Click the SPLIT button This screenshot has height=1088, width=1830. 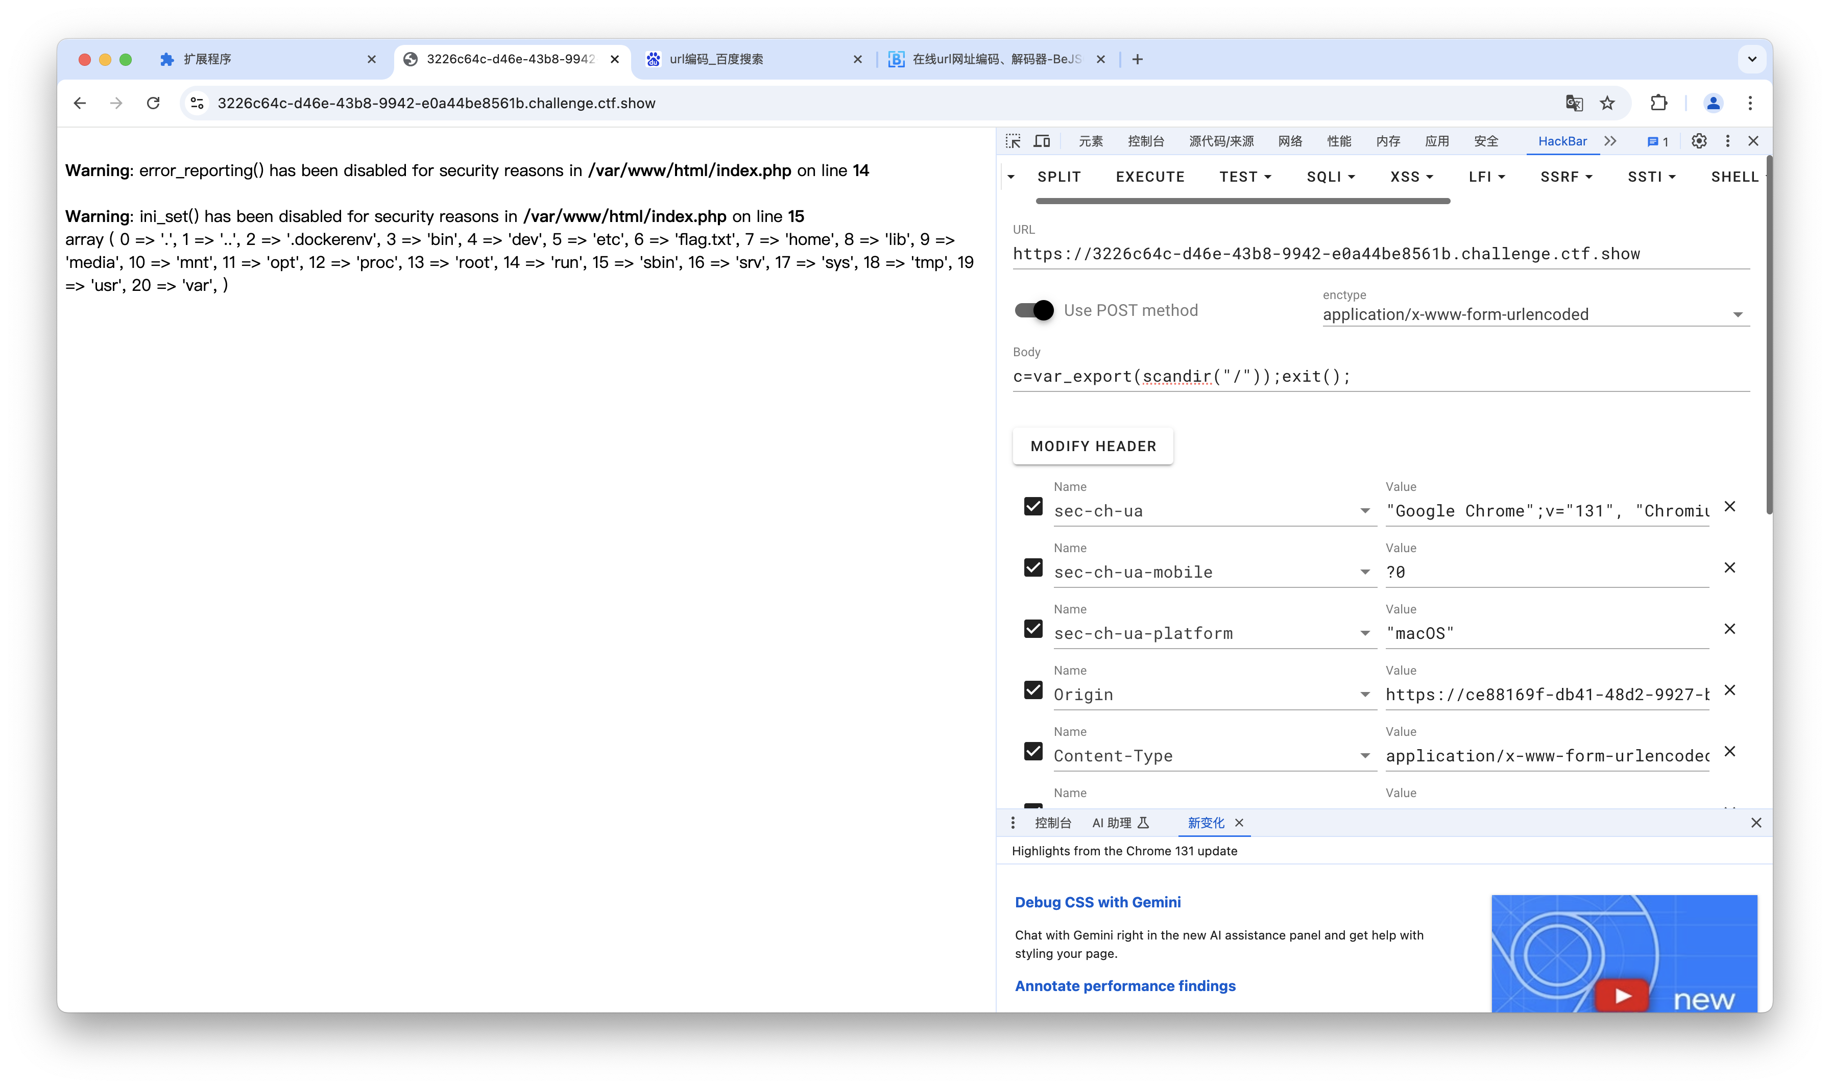coord(1058,177)
